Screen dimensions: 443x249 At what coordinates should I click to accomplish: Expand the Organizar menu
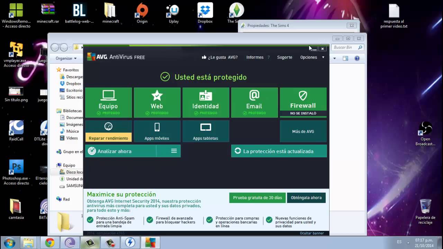coord(64,58)
